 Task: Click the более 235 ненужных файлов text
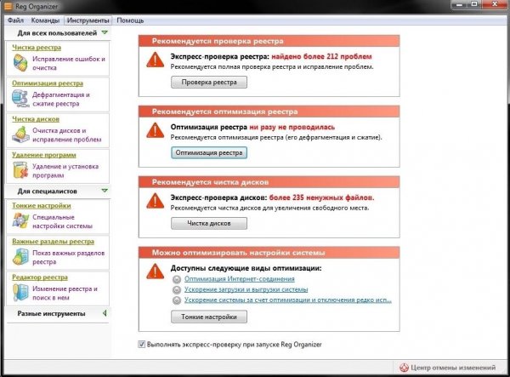point(321,197)
